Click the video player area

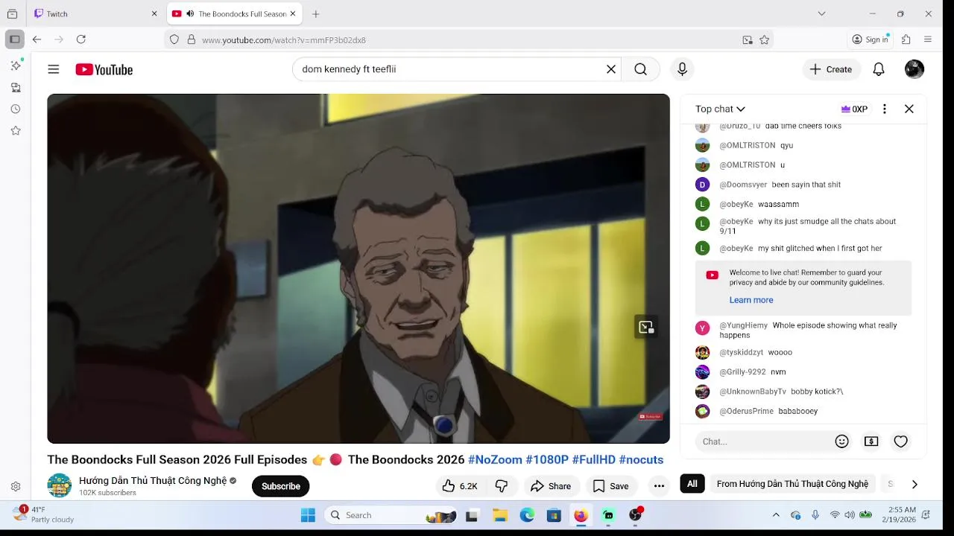pyautogui.click(x=358, y=268)
